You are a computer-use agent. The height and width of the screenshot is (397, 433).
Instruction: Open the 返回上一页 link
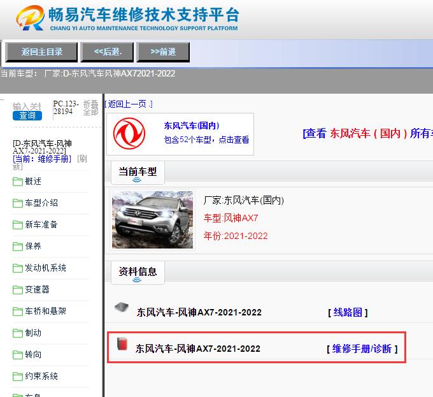click(x=129, y=104)
